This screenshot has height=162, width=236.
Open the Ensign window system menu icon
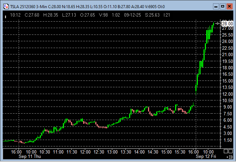6,6
